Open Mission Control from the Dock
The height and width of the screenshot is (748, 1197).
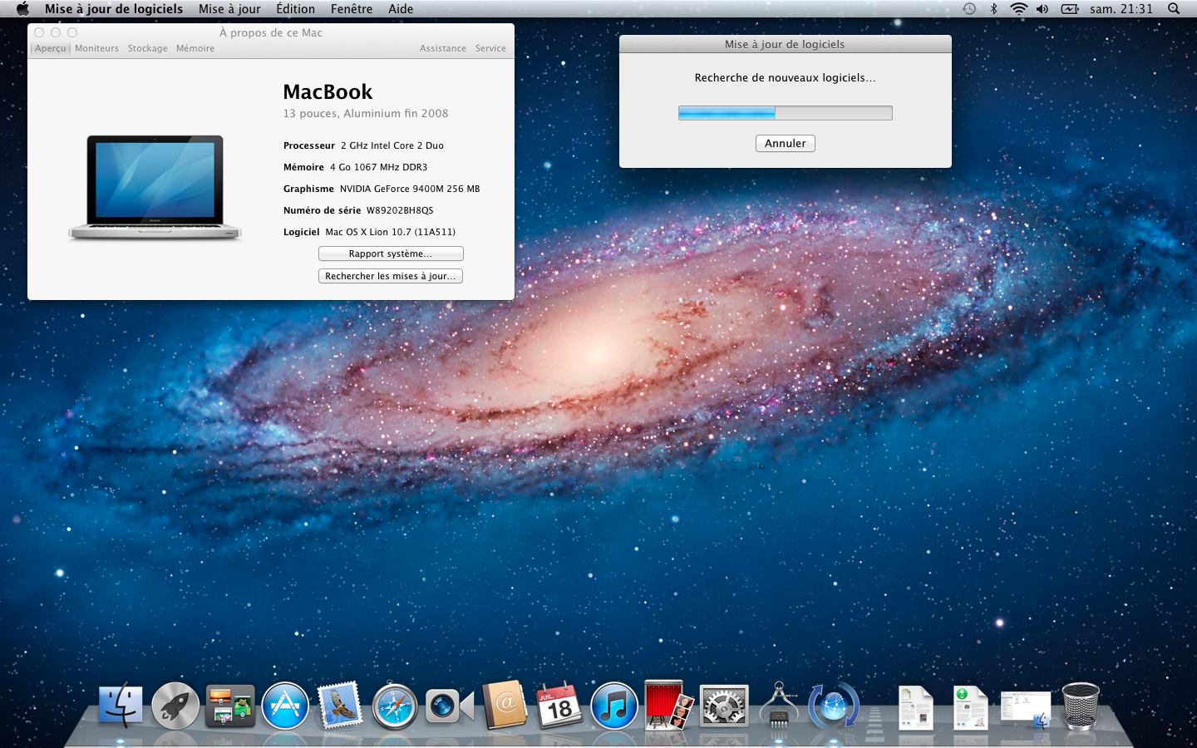230,706
